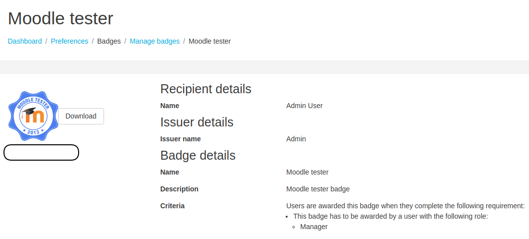Select the Moodle tester badge description text
The image size is (529, 239).
click(x=318, y=189)
